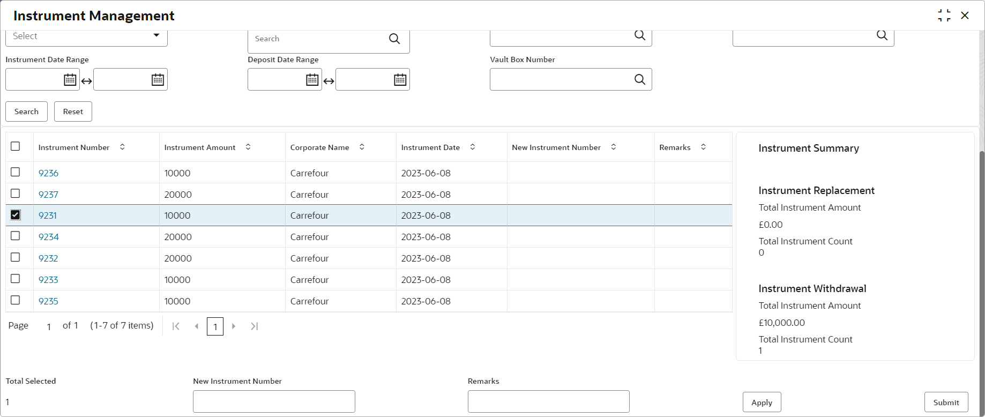Go to last page of results
Viewport: 985px width, 417px height.
(x=255, y=326)
